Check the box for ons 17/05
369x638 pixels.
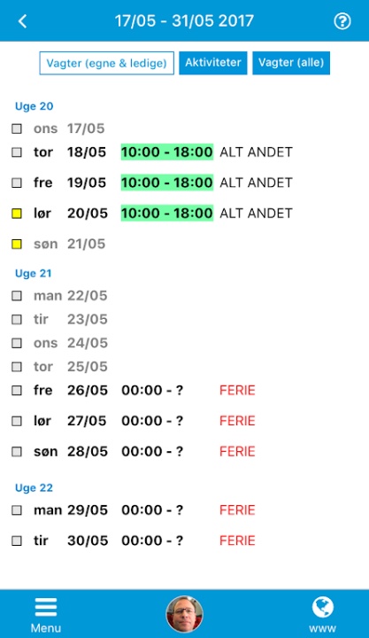(x=17, y=128)
